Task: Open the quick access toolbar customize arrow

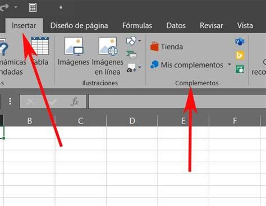Action: pyautogui.click(x=61, y=7)
